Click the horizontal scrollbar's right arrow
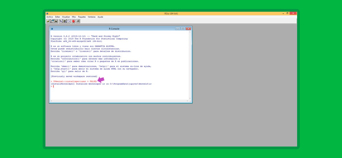This screenshot has height=158, width=342. click(x=187, y=101)
